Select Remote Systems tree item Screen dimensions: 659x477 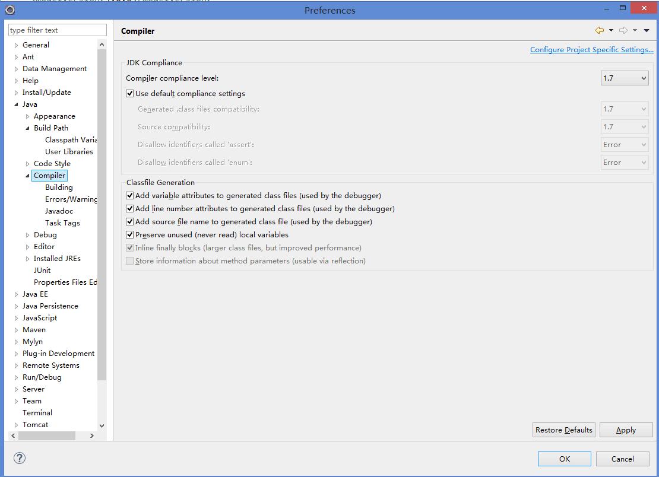[51, 365]
